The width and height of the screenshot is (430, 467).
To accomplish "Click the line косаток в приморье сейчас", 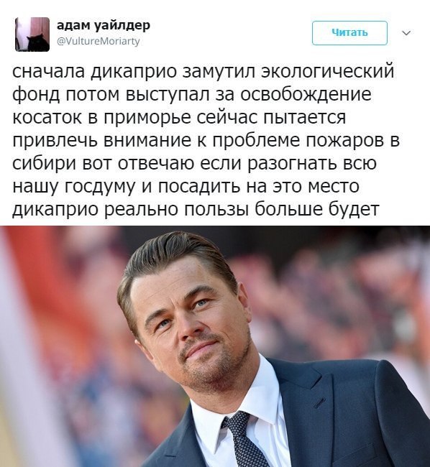I will [x=179, y=116].
